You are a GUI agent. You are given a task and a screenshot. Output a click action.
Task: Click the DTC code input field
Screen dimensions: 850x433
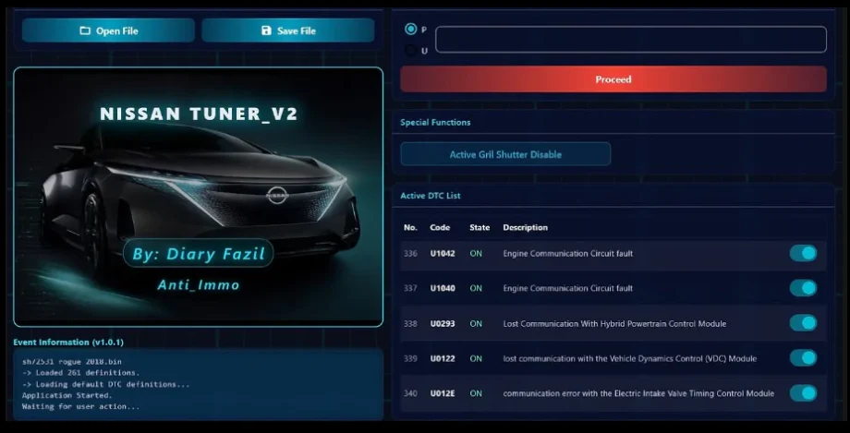(631, 40)
